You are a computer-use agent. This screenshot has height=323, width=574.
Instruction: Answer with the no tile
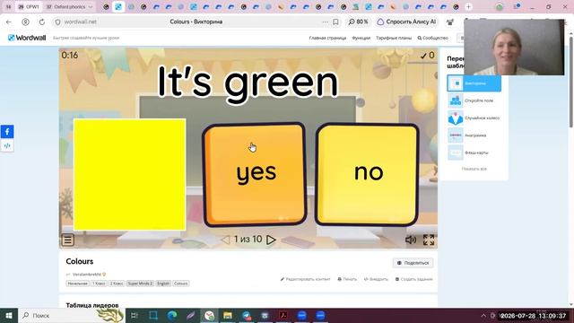click(367, 174)
